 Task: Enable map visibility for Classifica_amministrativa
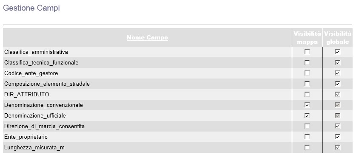307,52
